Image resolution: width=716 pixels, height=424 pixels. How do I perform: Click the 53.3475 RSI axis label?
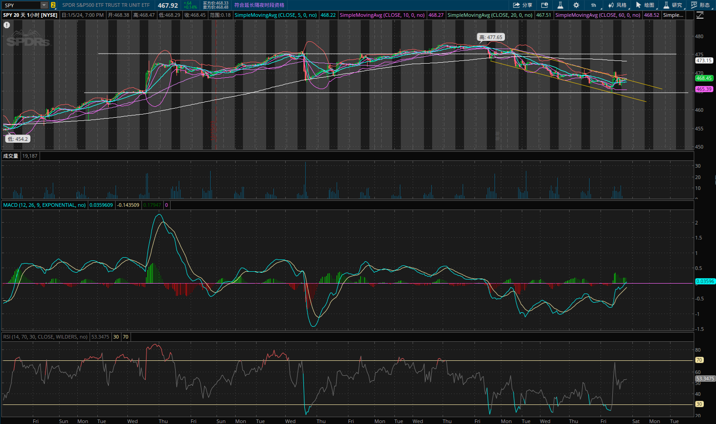pos(705,379)
